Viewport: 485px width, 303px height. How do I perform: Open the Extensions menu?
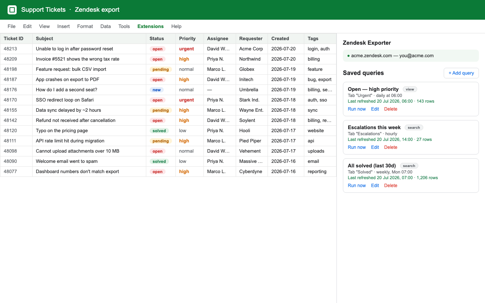click(x=150, y=27)
